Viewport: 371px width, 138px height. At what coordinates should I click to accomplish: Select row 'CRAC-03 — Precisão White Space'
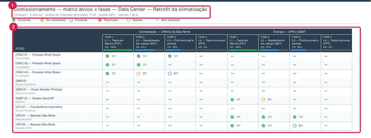183,74
